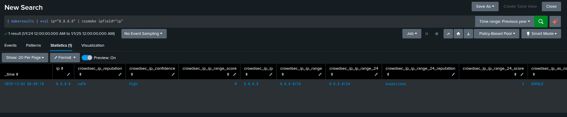Run the search with the green magnifier button
The height and width of the screenshot is (117, 567).
541,22
